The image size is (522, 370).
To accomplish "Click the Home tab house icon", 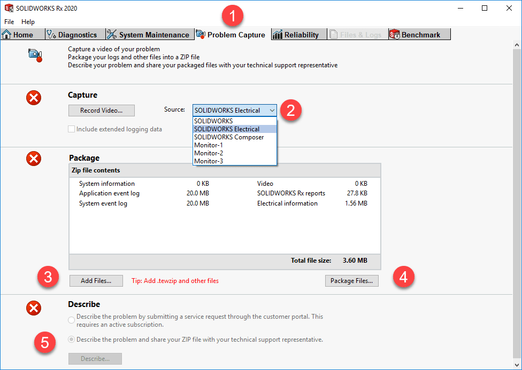I will tap(6, 34).
